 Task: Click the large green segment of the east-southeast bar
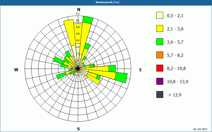coord(121,78)
